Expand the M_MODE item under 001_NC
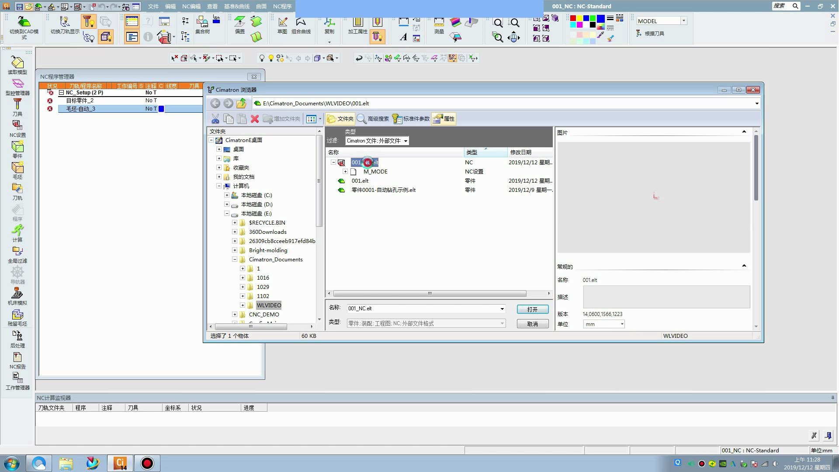This screenshot has height=472, width=839. (345, 172)
